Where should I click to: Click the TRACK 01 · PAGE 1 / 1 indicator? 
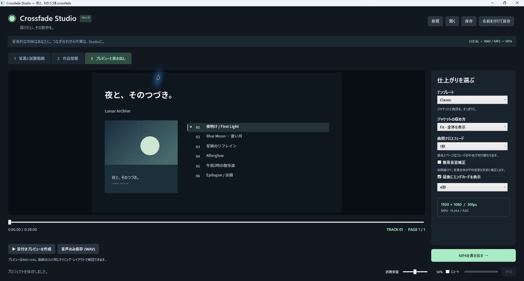click(x=406, y=229)
